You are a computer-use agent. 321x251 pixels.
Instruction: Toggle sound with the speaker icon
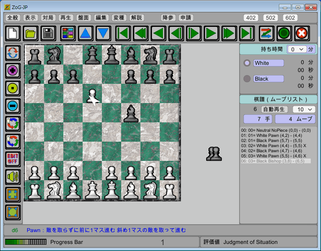13,177
